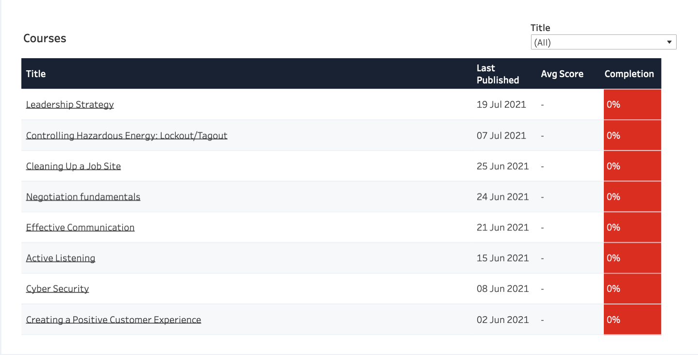
Task: Click Cyber Security's Avg Score dash
Action: pos(543,289)
